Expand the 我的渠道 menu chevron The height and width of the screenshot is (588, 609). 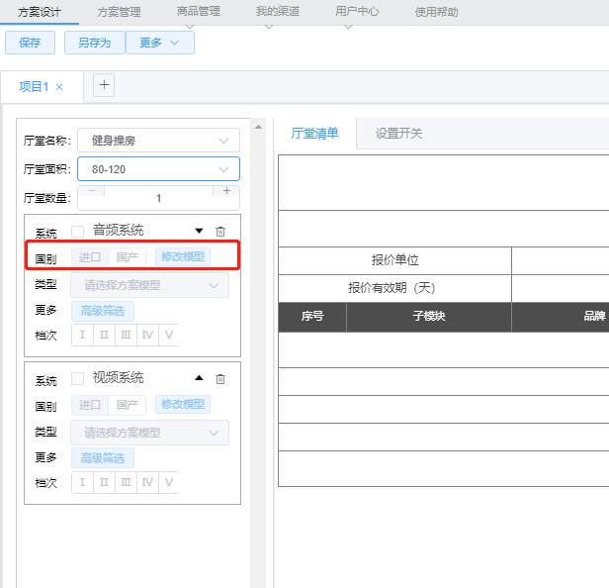[x=269, y=27]
